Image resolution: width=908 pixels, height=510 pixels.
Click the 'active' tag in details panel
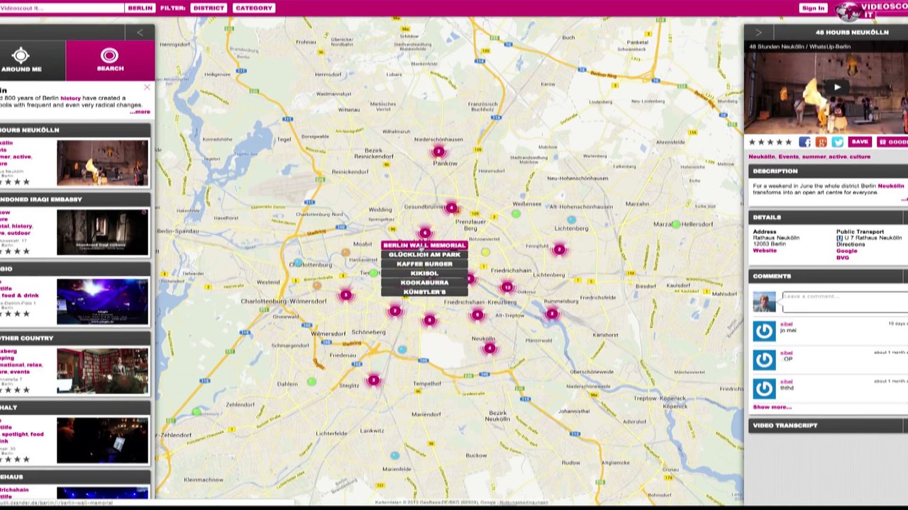tap(837, 157)
